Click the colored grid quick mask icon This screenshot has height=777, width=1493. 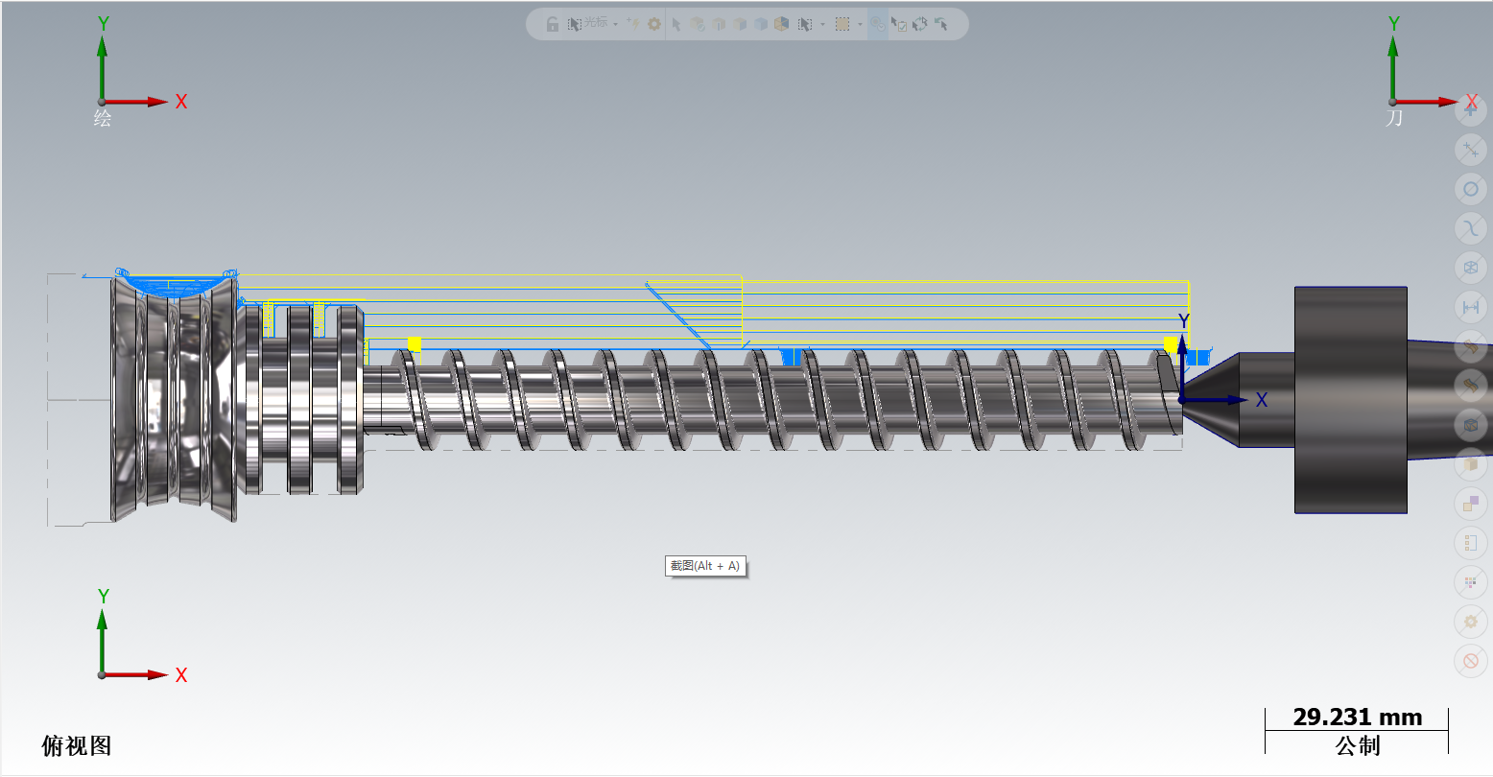(x=1471, y=582)
